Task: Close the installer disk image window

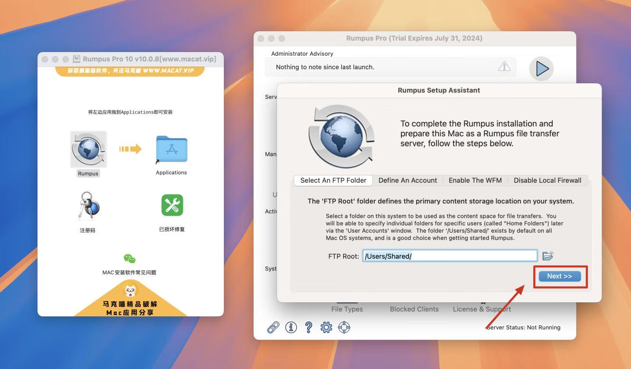Action: coord(45,59)
